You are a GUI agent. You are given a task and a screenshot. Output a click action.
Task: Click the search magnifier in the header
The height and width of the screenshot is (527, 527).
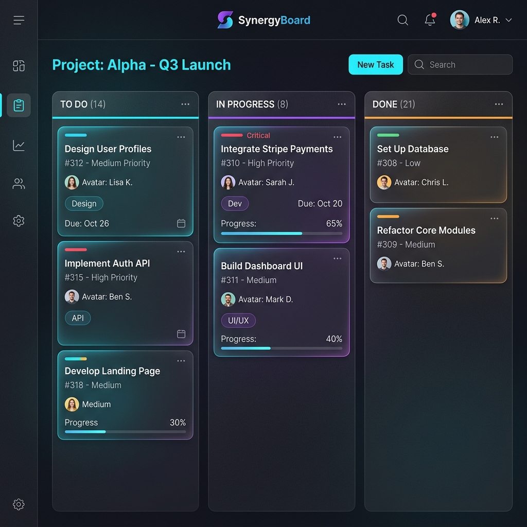click(402, 20)
